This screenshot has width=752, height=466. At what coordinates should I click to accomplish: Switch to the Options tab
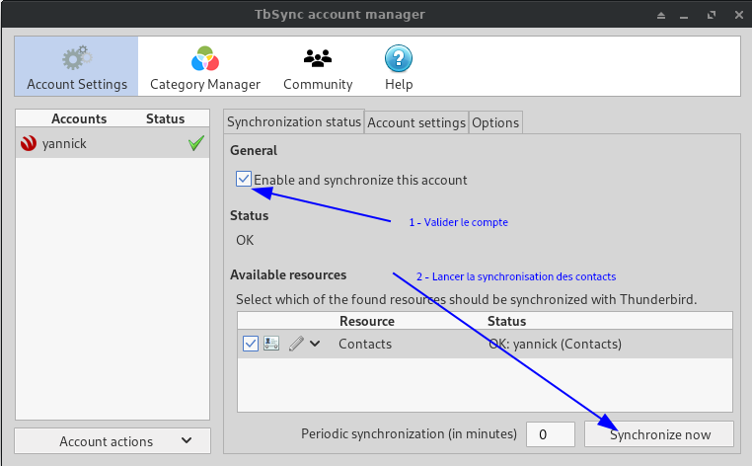tap(495, 122)
